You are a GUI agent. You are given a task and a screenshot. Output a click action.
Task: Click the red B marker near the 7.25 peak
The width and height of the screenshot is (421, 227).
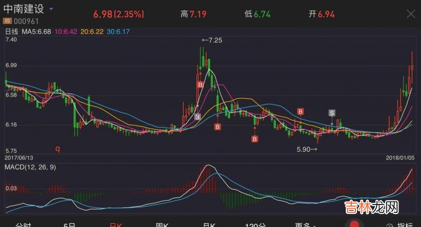coord(199,84)
